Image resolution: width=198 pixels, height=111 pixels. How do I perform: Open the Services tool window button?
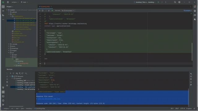coord(3,92)
